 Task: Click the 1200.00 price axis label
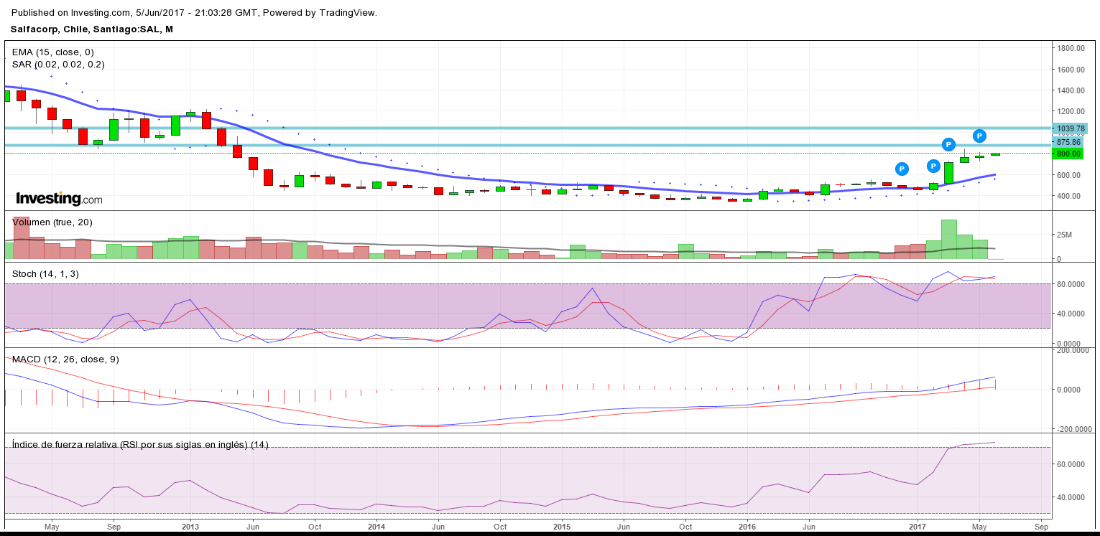(x=1071, y=111)
